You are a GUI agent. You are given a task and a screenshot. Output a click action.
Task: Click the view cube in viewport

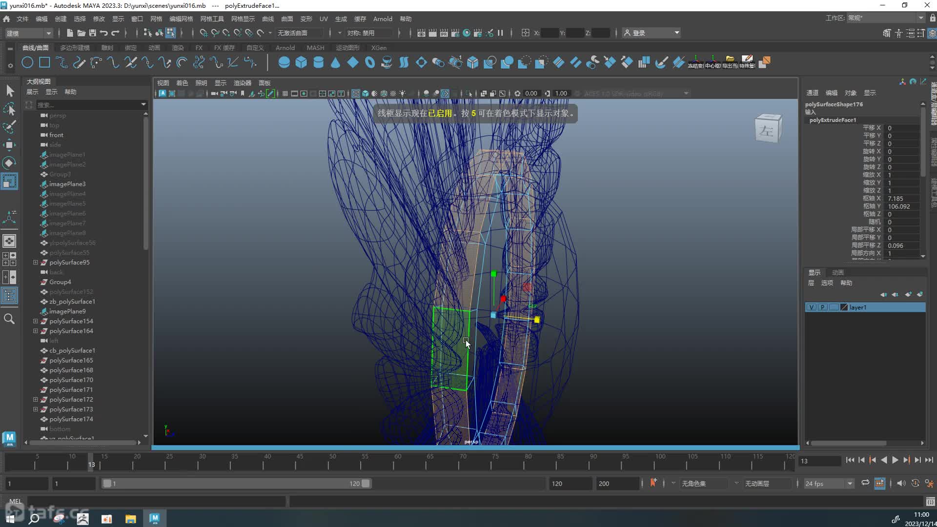[x=768, y=128]
